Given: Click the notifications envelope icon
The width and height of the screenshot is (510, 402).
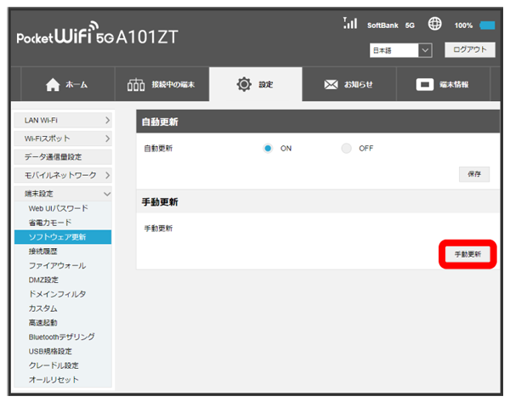Looking at the screenshot, I should point(332,85).
